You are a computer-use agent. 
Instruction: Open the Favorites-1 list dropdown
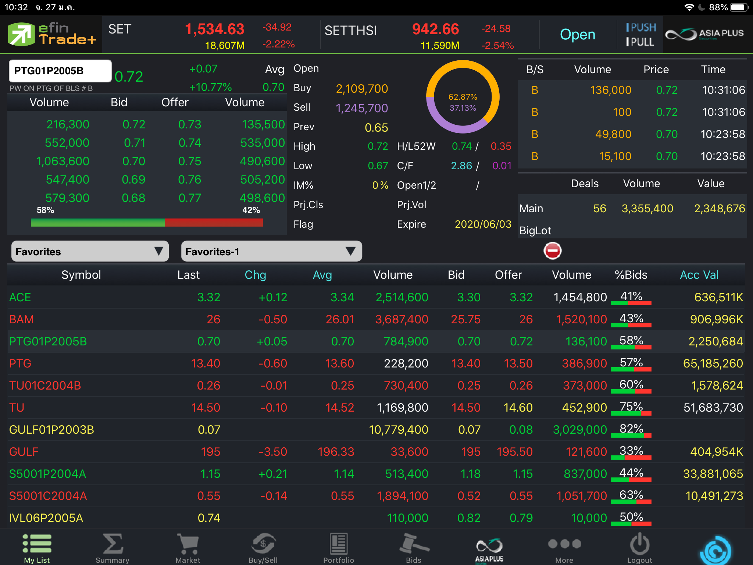(271, 252)
